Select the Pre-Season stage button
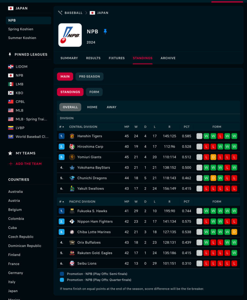This screenshot has height=300, width=247. pyautogui.click(x=89, y=76)
